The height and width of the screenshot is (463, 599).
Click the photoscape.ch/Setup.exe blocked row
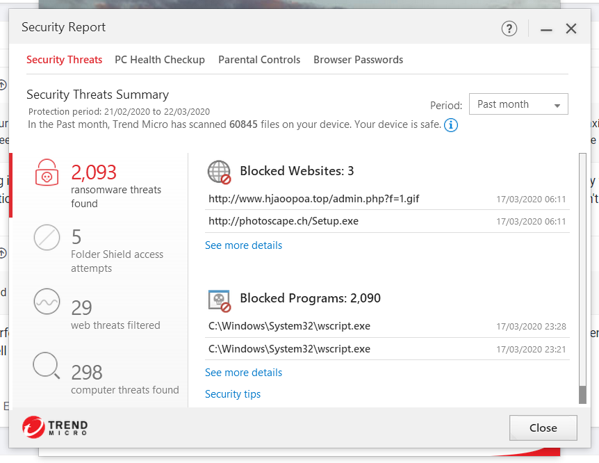[x=387, y=221]
